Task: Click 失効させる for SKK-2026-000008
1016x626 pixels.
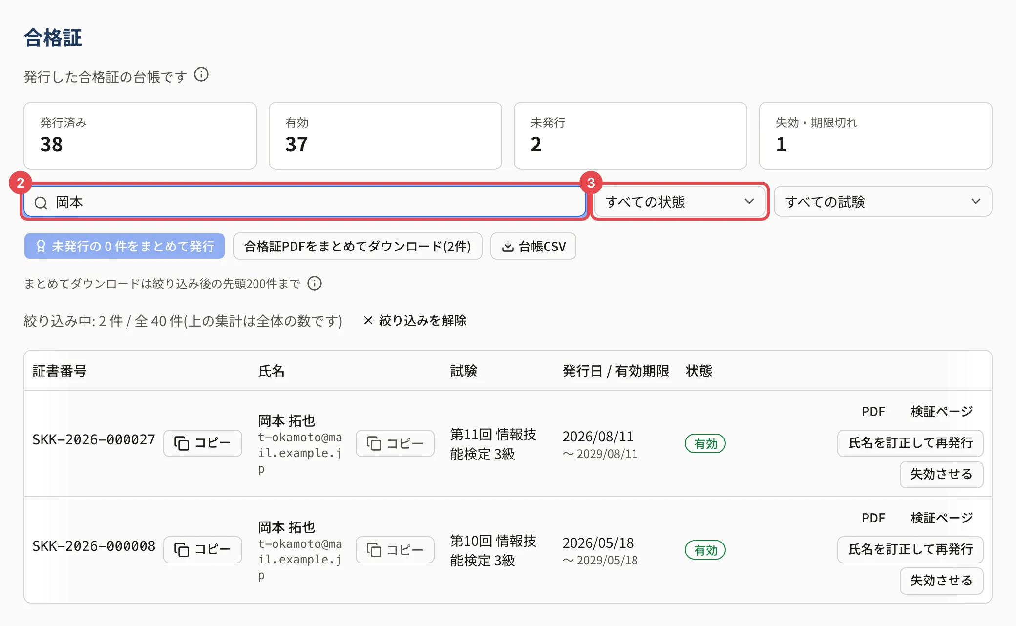Action: pyautogui.click(x=941, y=581)
